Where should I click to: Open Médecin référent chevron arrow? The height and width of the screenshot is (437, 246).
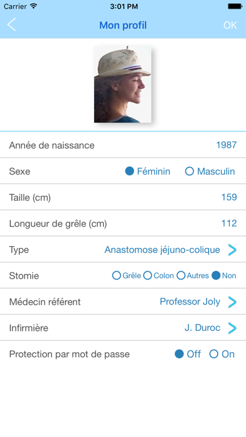tap(232, 302)
